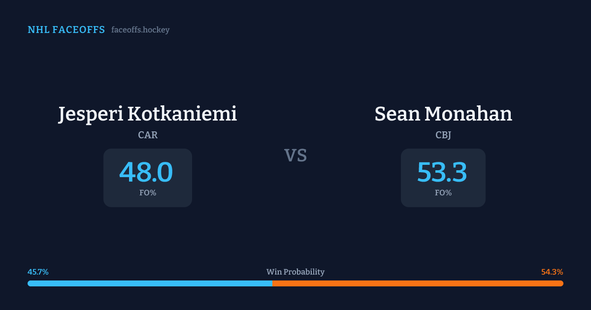Select the Jesperi Kotkaniemi player name
The height and width of the screenshot is (310, 591).
tap(147, 114)
